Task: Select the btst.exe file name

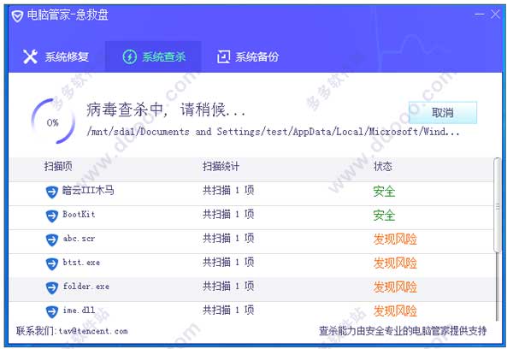Action: (x=81, y=263)
